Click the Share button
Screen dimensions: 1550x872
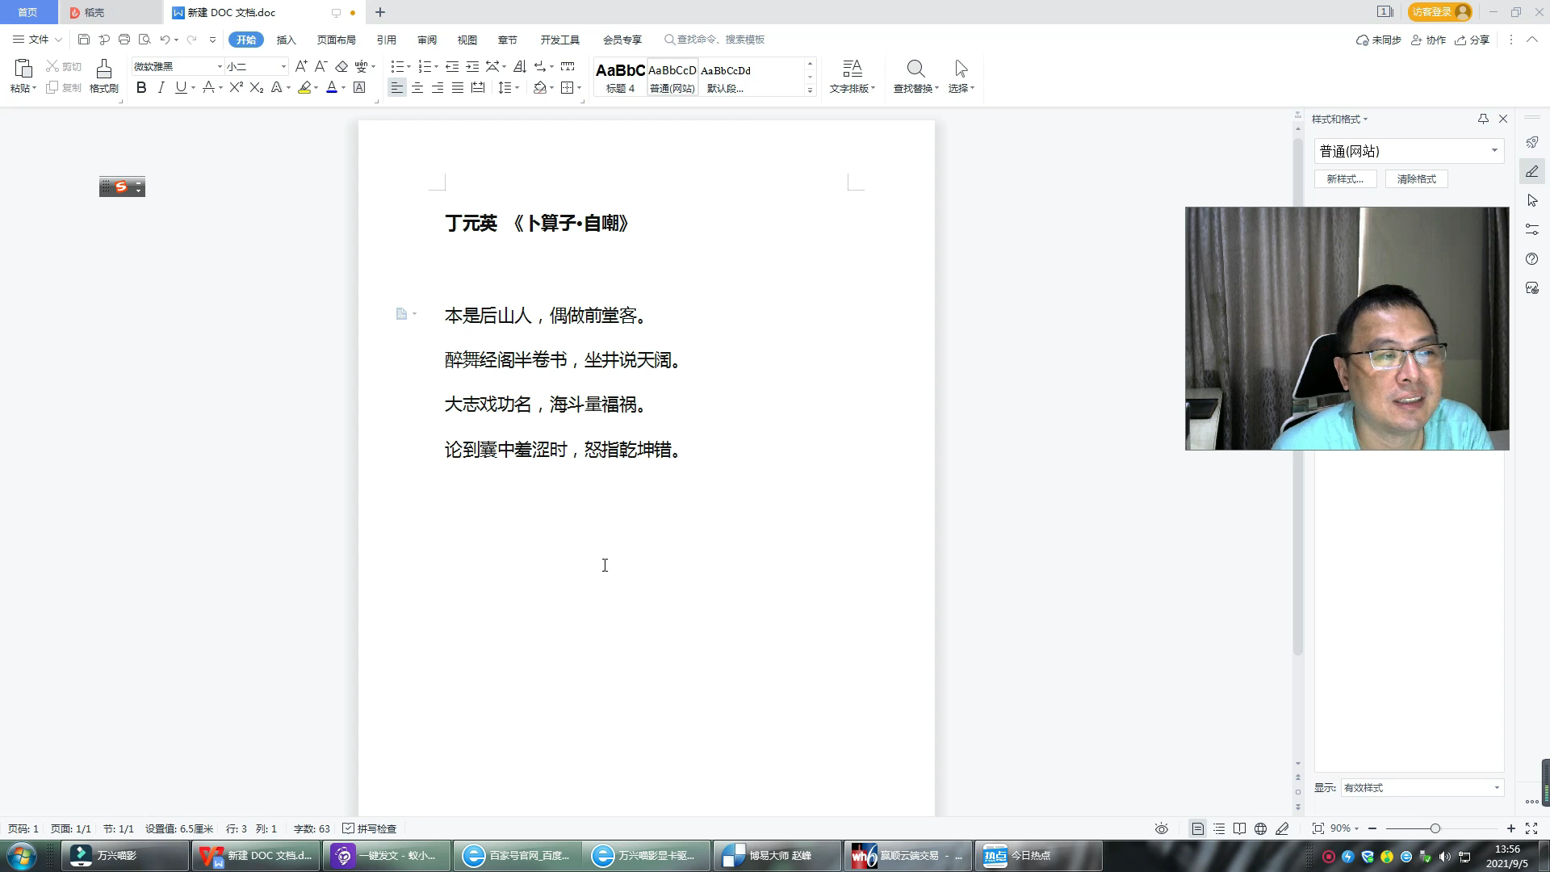[x=1472, y=40]
